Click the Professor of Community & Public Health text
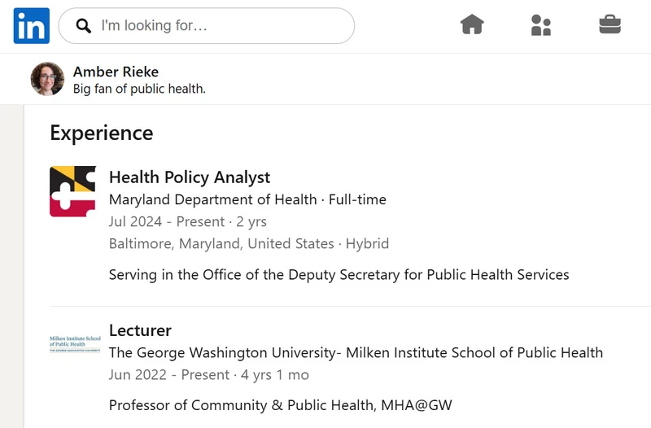This screenshot has height=428, width=651. click(x=280, y=405)
